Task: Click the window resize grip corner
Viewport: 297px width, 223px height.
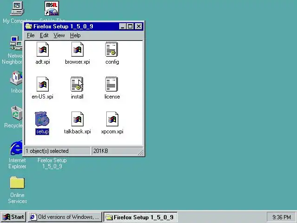Action: pyautogui.click(x=141, y=152)
